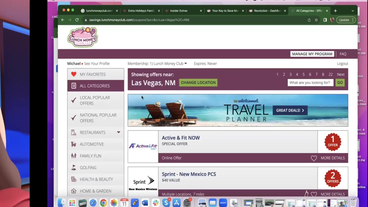This screenshot has height=207, width=368.
Task: Click the What are you looking for field
Action: 310,83
